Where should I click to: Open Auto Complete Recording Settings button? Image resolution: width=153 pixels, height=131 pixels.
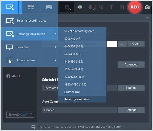(131, 110)
